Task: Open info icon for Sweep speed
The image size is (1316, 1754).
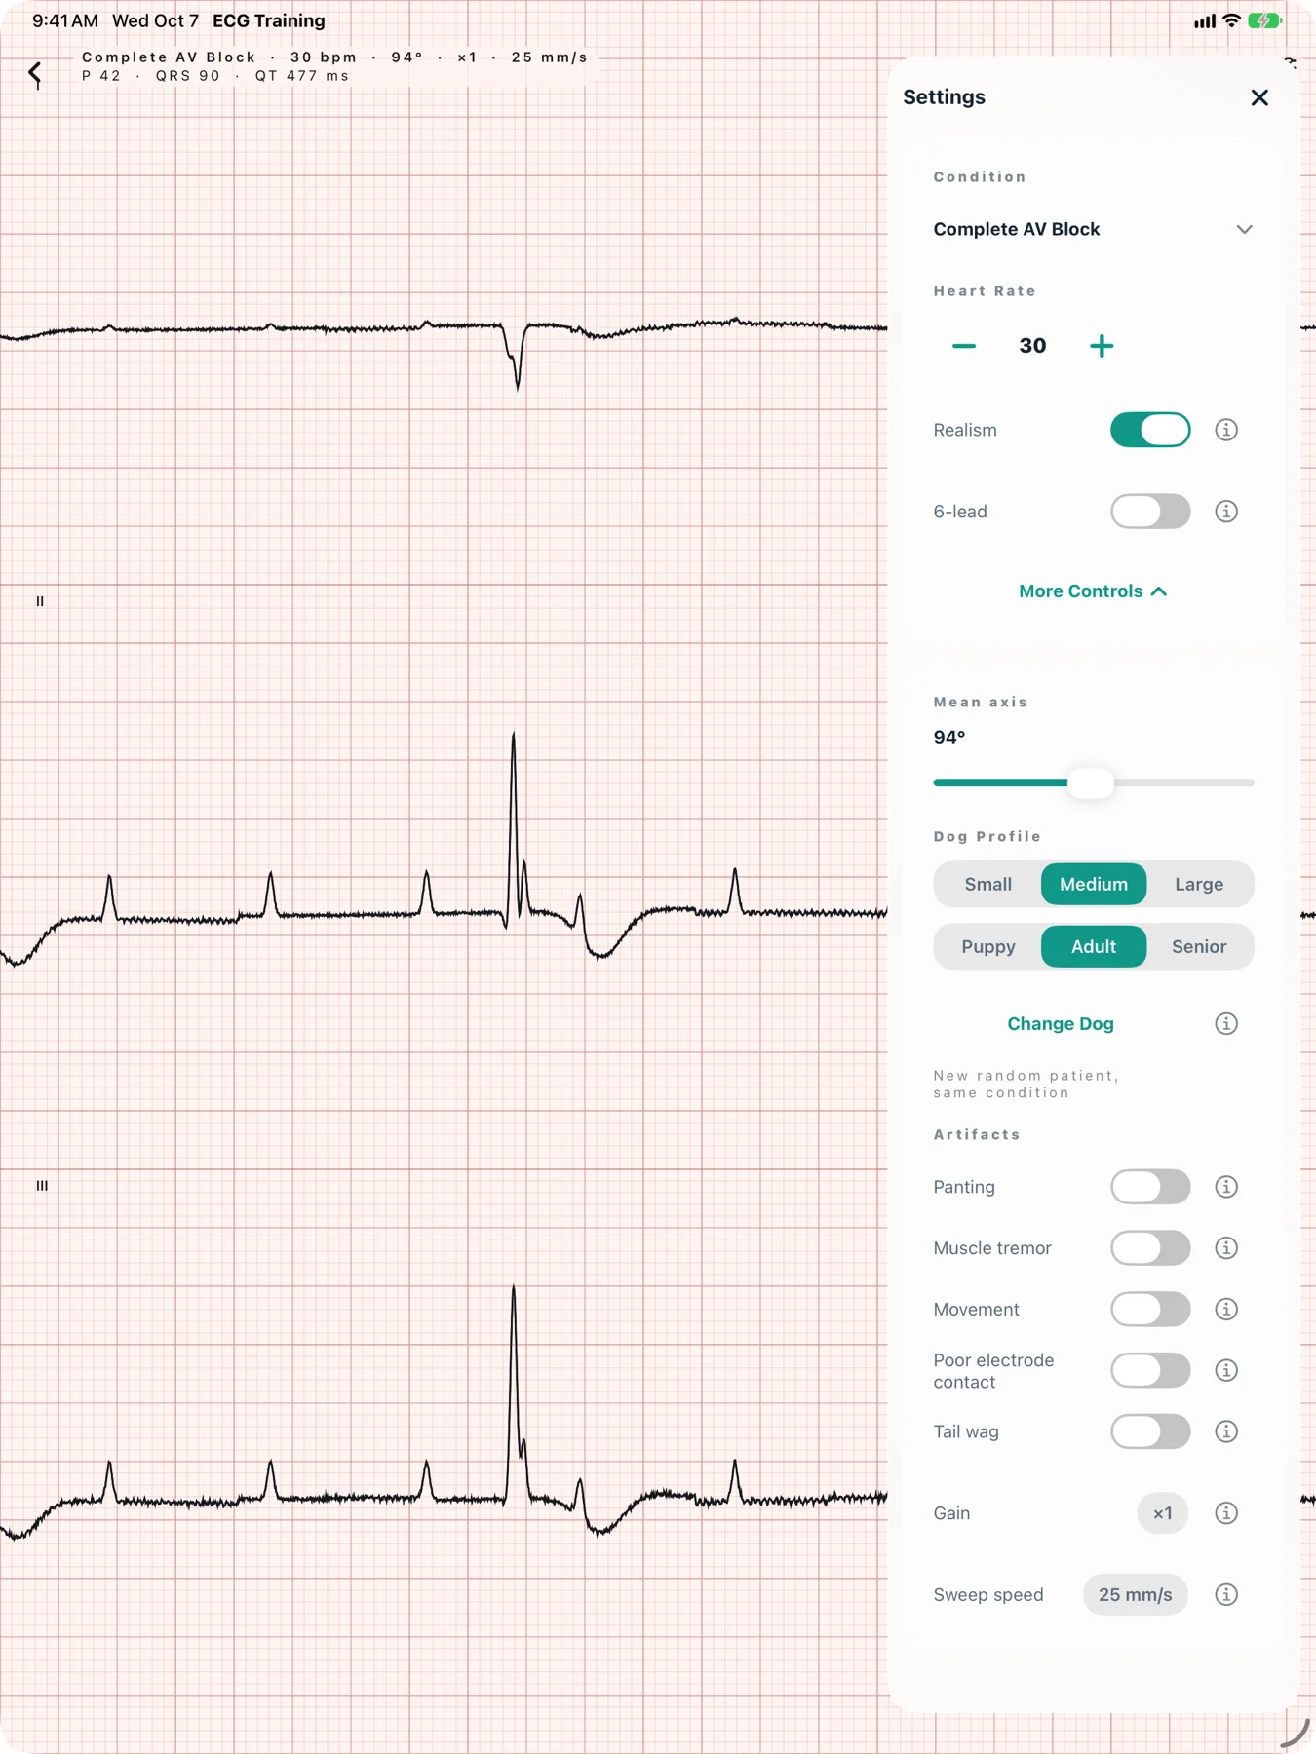Action: click(1226, 1595)
